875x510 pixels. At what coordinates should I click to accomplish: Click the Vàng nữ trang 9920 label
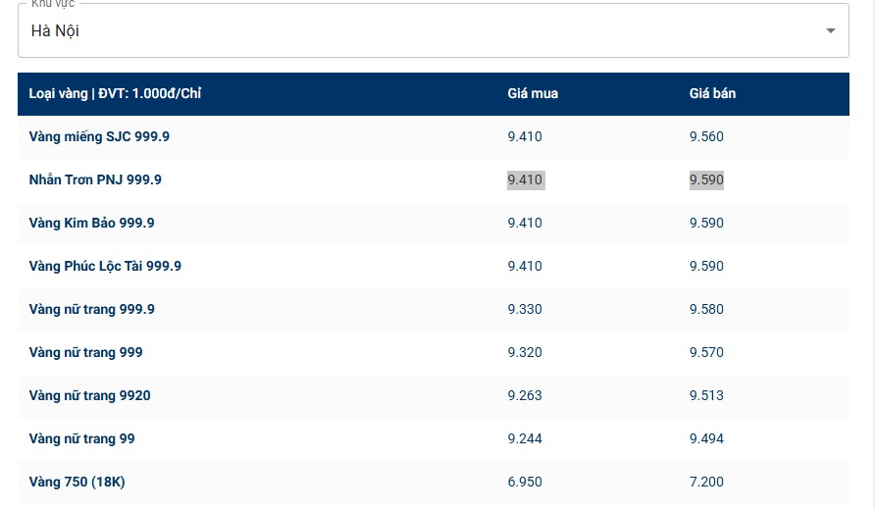coord(89,395)
